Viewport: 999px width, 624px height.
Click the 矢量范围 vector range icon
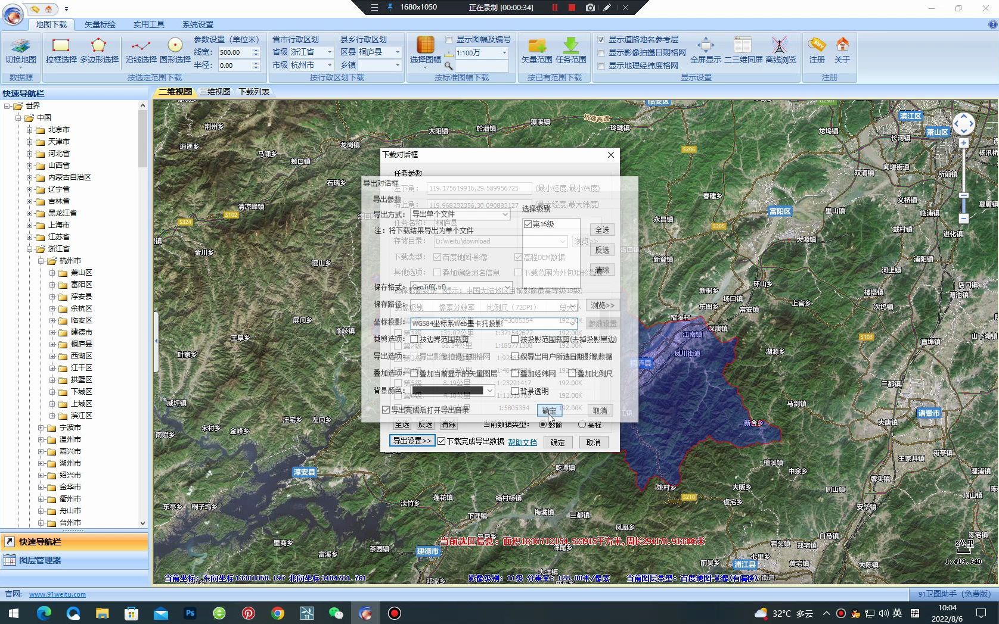coord(537,51)
